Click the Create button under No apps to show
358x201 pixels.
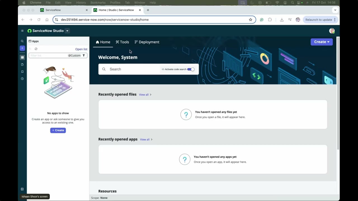pos(58,130)
